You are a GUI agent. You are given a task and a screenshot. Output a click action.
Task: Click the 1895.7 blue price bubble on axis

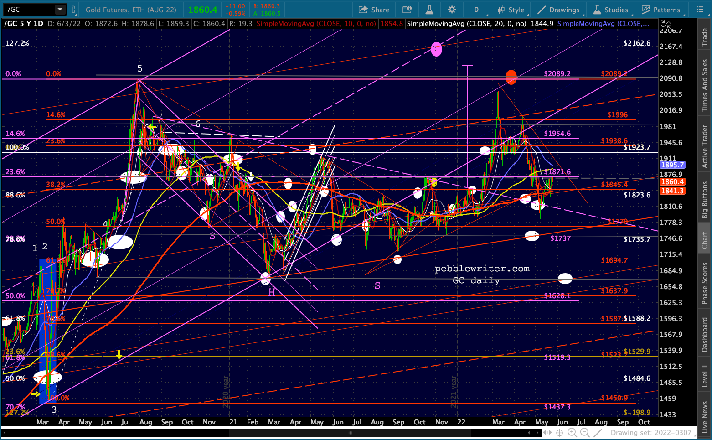point(672,165)
